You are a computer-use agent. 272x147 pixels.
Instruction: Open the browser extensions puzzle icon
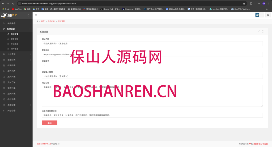click(x=251, y=3)
